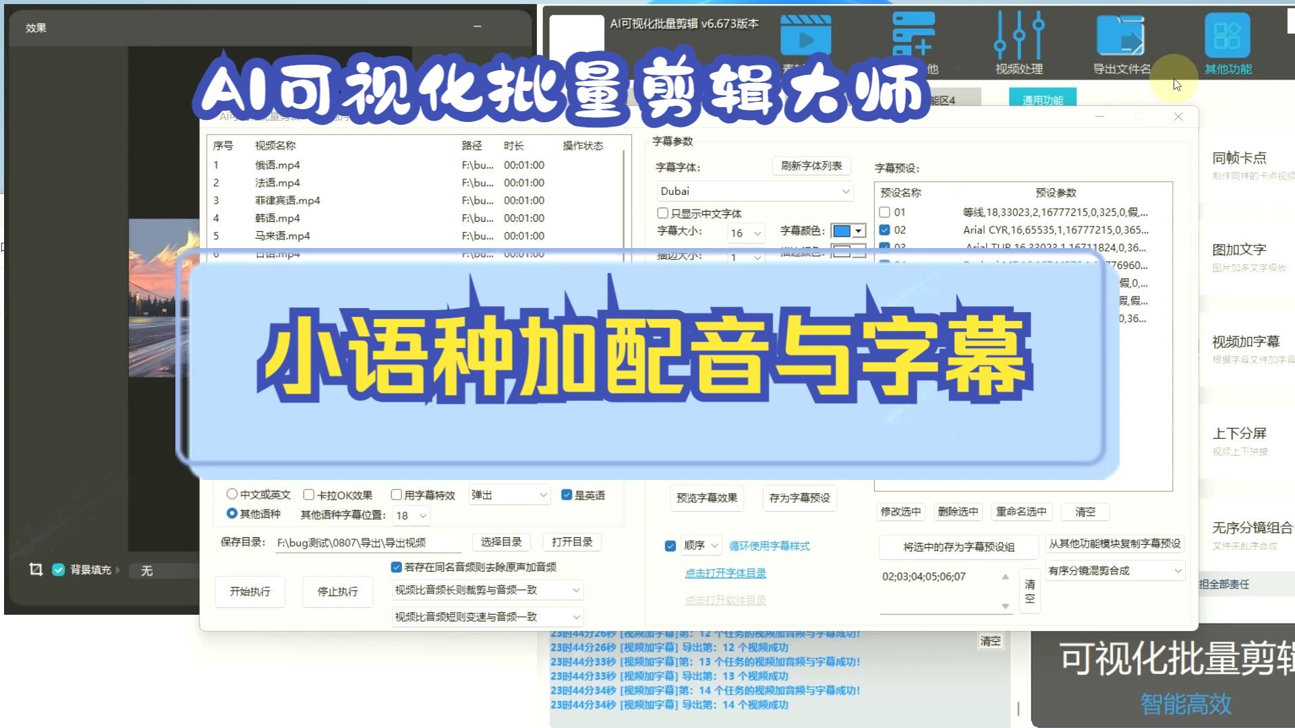Open 其他语种字幕位置 dropdown showing 18

411,516
